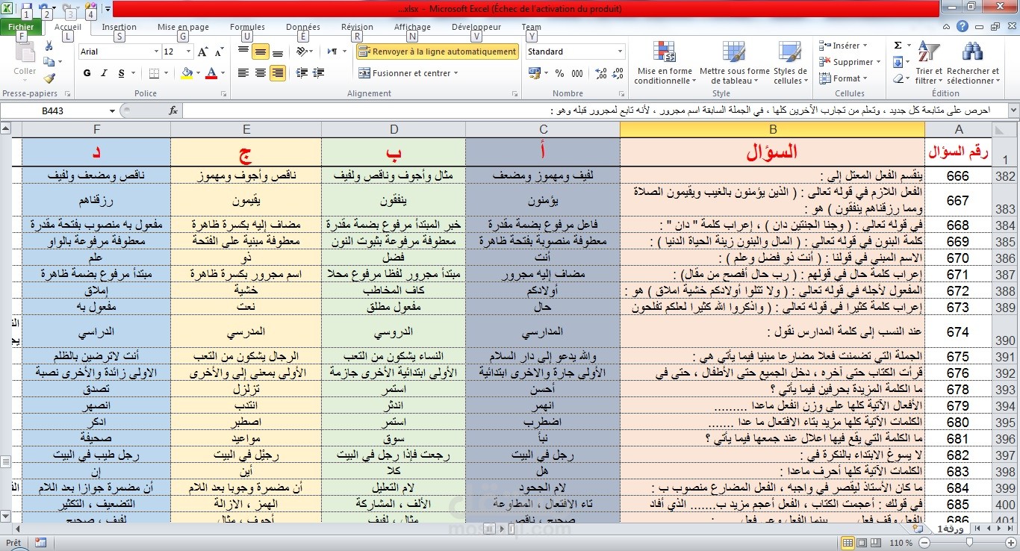The image size is (1020, 551).
Task: Click the Name Box showing B443
Action: [54, 110]
